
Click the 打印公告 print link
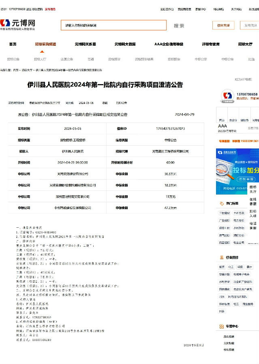point(122,103)
